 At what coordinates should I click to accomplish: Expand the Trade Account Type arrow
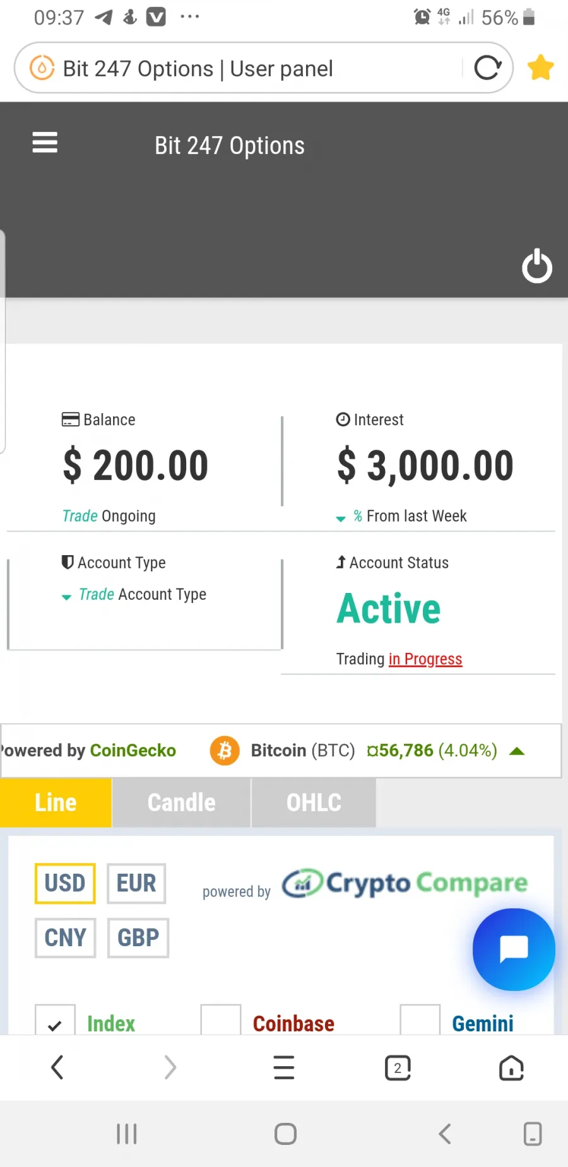pyautogui.click(x=66, y=597)
